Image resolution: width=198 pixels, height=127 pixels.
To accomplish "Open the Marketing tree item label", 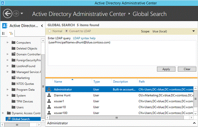I will (x=23, y=78).
